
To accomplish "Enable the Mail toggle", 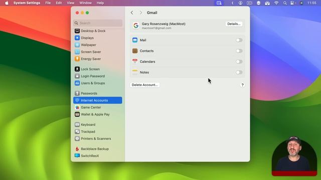I will (x=239, y=40).
